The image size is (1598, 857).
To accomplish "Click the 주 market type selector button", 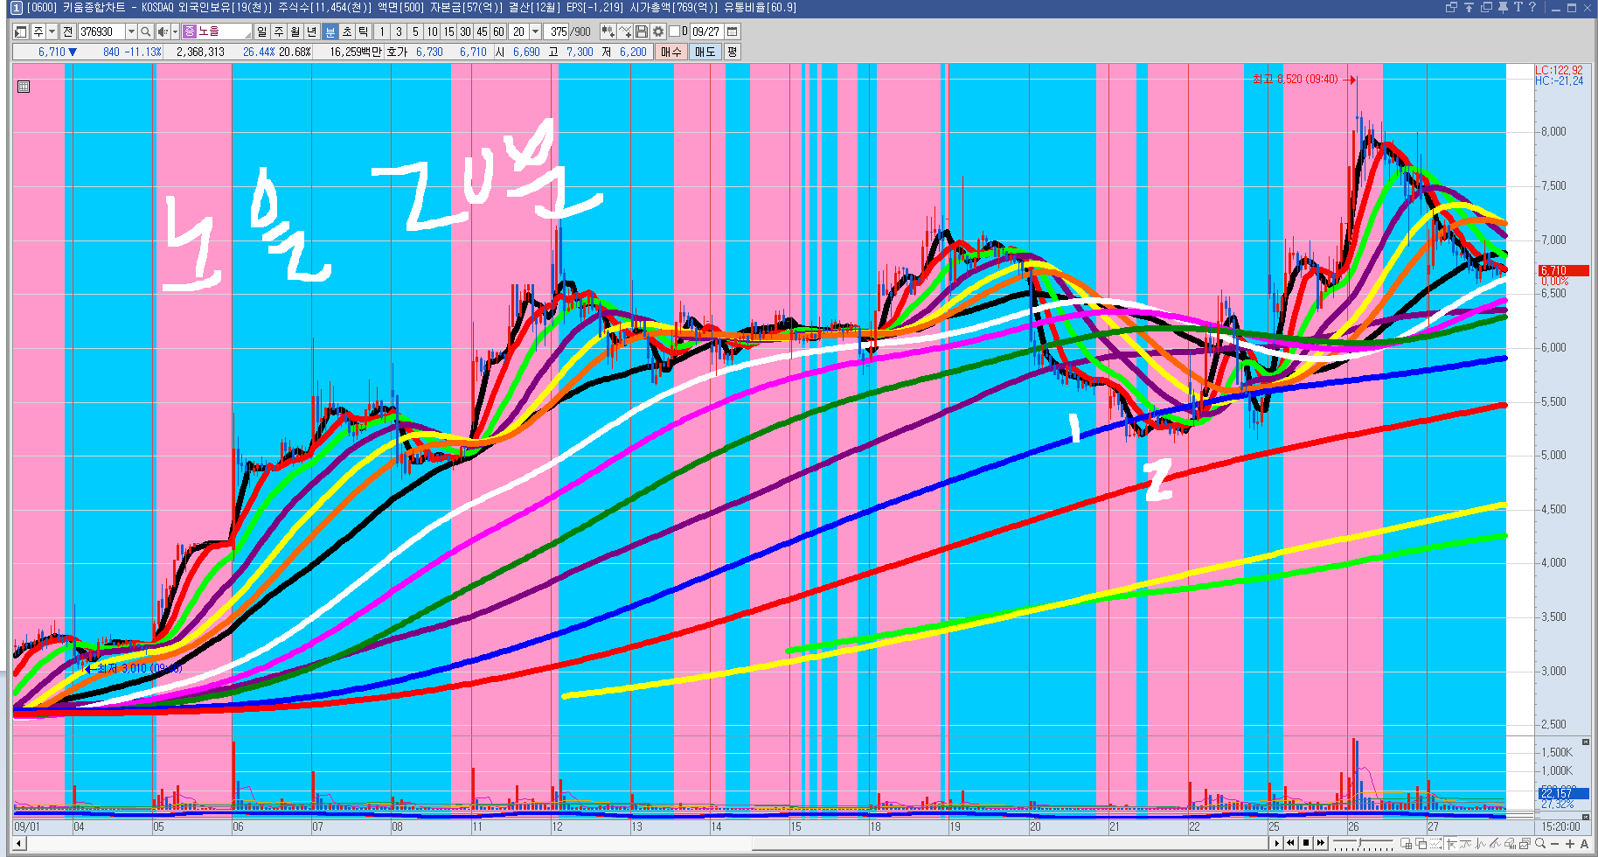I will [38, 31].
